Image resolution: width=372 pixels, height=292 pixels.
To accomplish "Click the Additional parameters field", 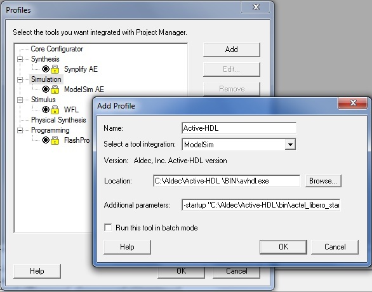I will point(261,205).
